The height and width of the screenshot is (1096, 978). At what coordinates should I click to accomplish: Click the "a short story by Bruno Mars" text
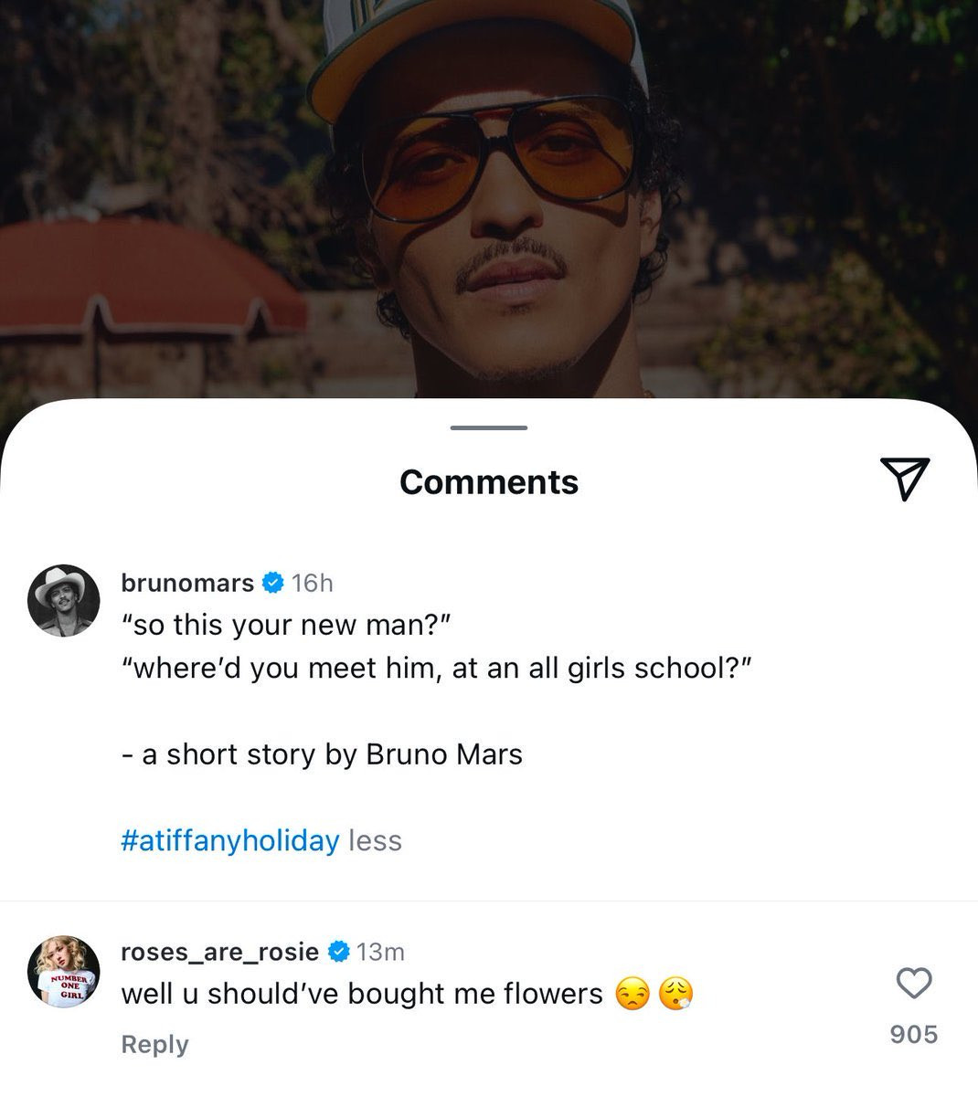[x=322, y=754]
